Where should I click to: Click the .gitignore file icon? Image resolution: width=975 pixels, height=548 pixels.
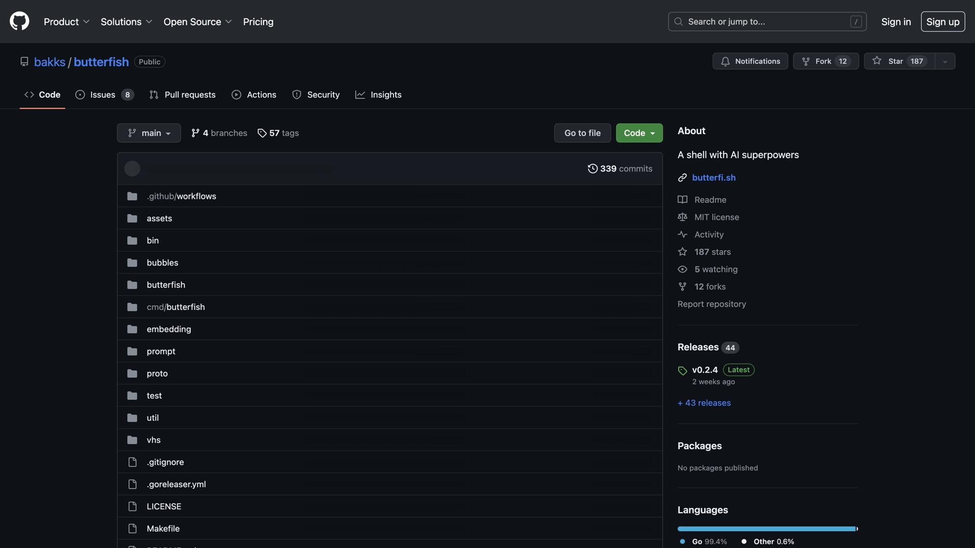pos(132,462)
